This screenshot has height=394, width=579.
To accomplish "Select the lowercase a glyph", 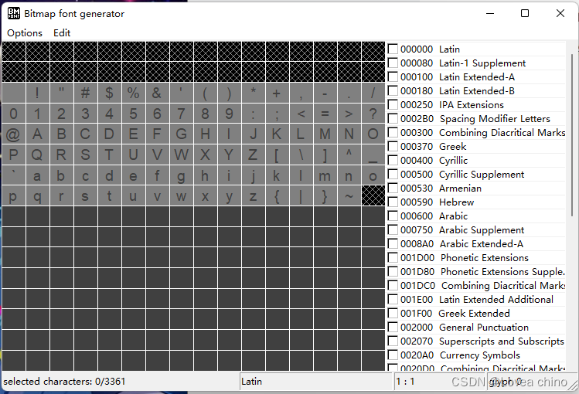I will 38,175.
